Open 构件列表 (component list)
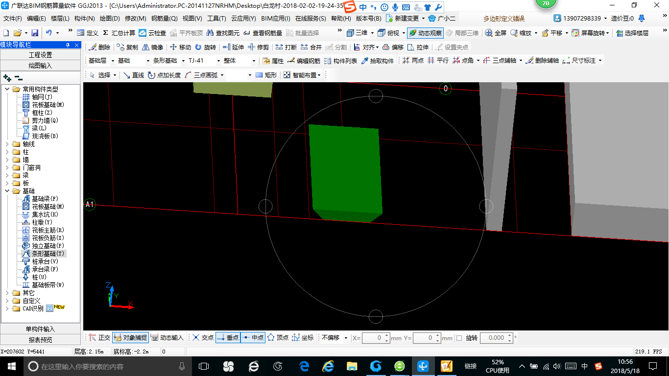This screenshot has width=669, height=376. [341, 61]
